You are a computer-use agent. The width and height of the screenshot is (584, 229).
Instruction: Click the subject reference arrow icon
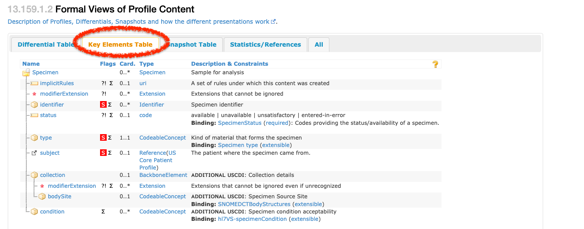pos(34,153)
